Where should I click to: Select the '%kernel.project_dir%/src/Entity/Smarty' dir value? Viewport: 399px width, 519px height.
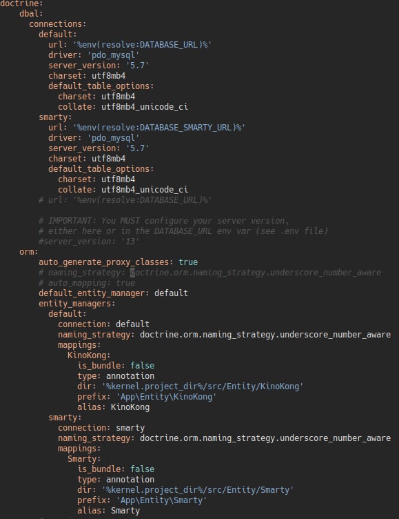[197, 490]
